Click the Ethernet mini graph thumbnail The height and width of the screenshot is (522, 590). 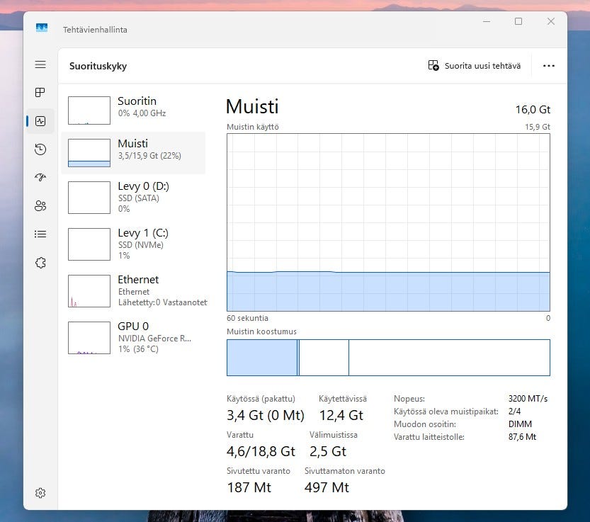[89, 290]
